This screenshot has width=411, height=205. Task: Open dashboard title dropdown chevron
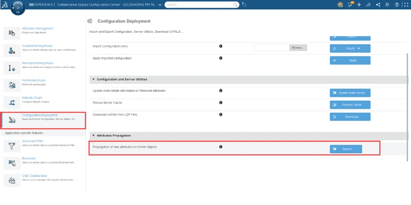click(x=160, y=5)
